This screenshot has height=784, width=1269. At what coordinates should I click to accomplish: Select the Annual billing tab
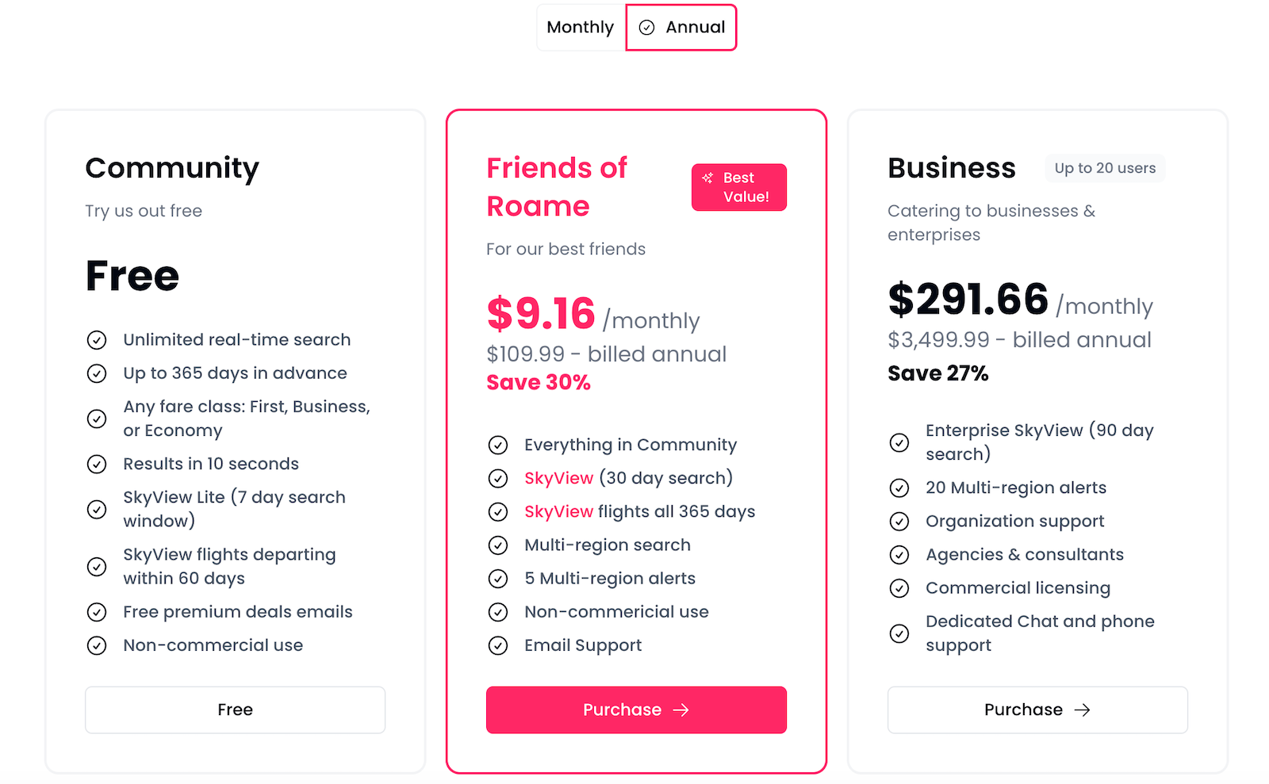click(x=681, y=28)
